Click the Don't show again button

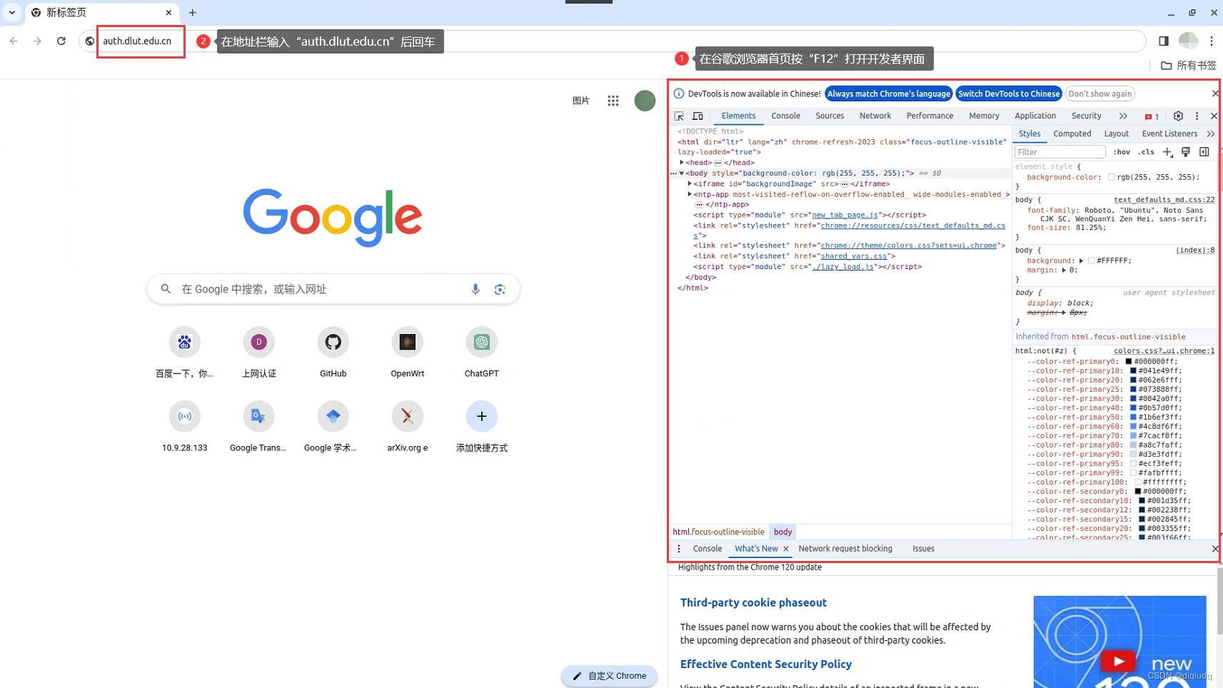[x=1099, y=94]
